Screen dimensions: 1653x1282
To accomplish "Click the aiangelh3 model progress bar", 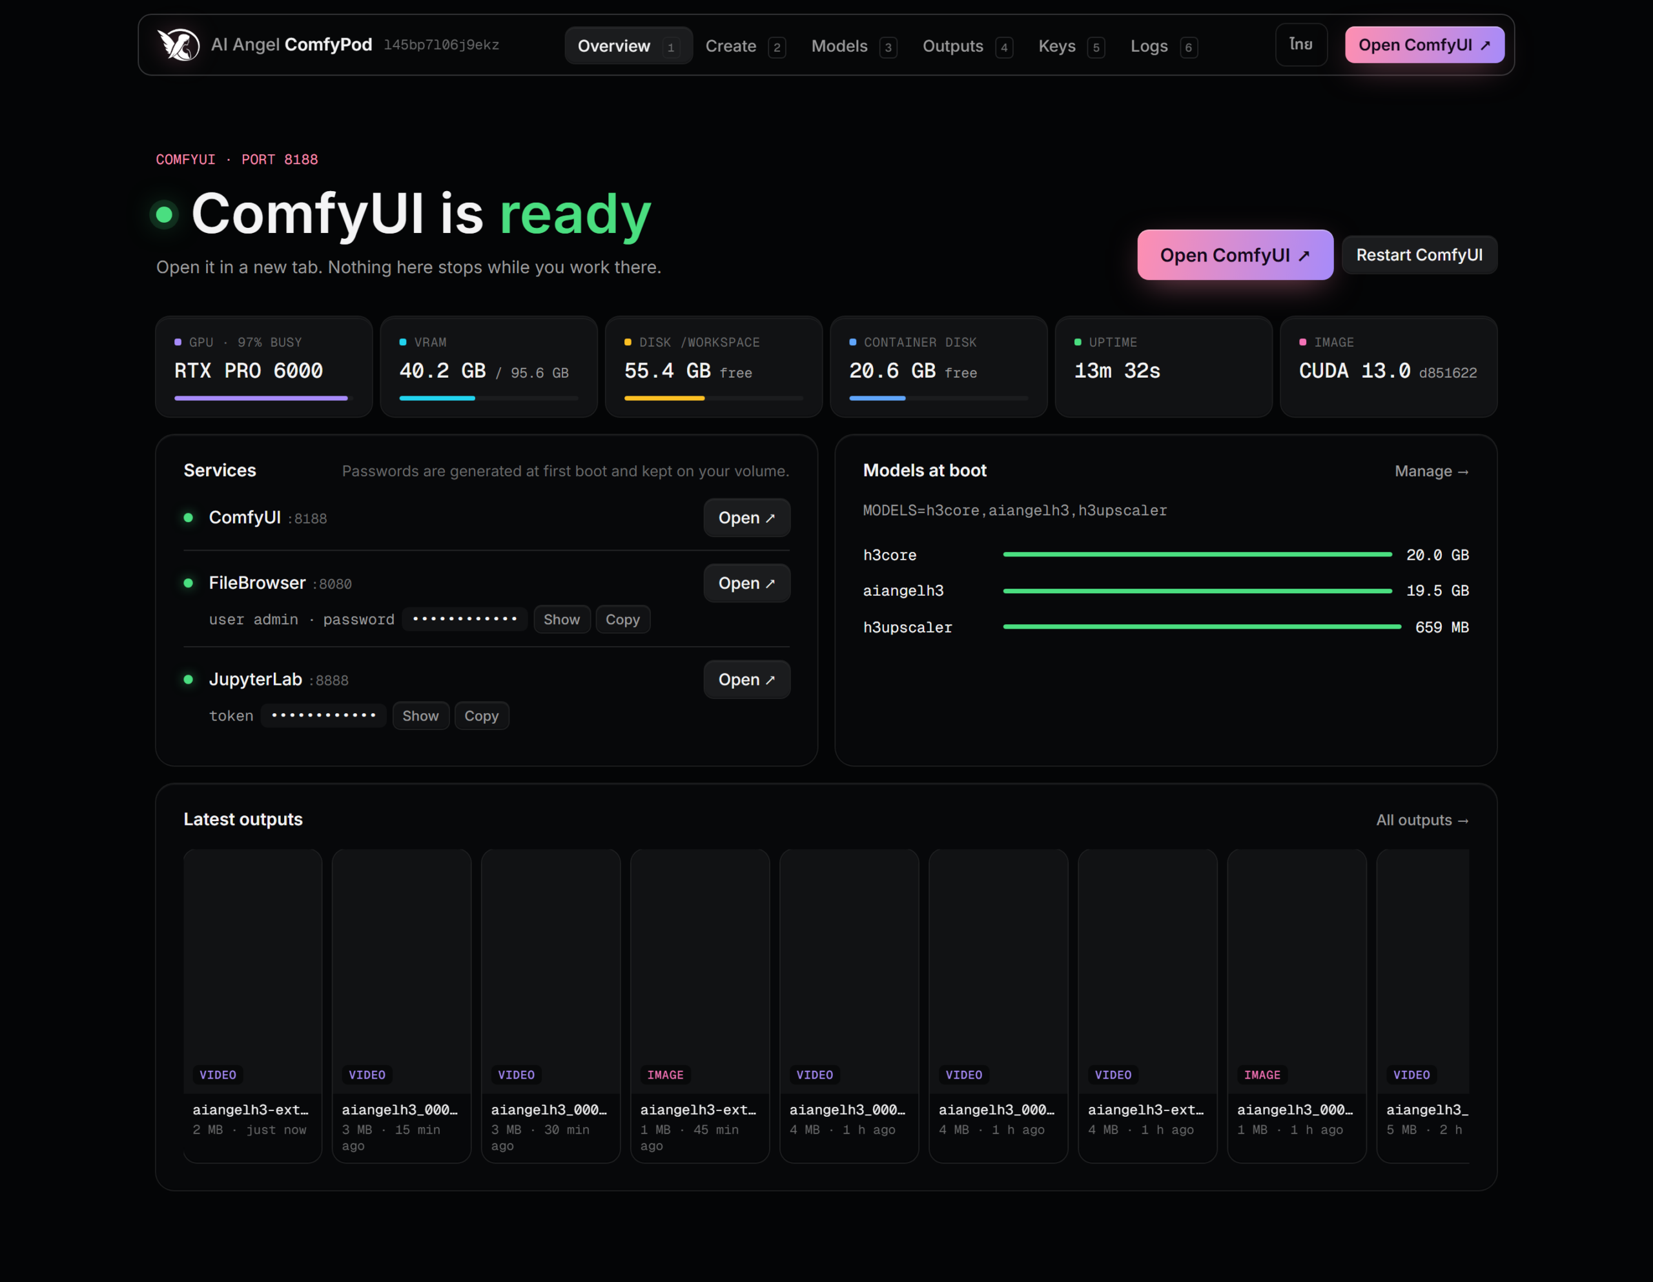I will tap(1196, 591).
